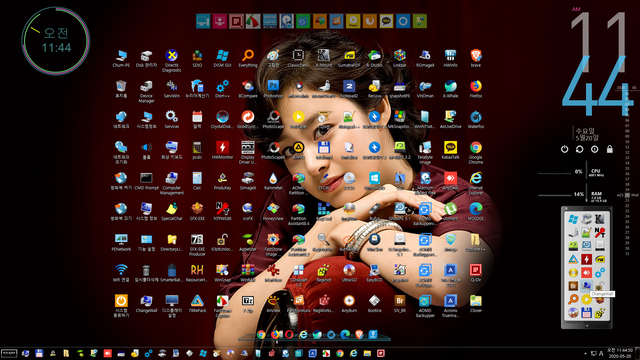Click Player icon in top launcher bar
The height and width of the screenshot is (360, 640).
click(x=353, y=21)
